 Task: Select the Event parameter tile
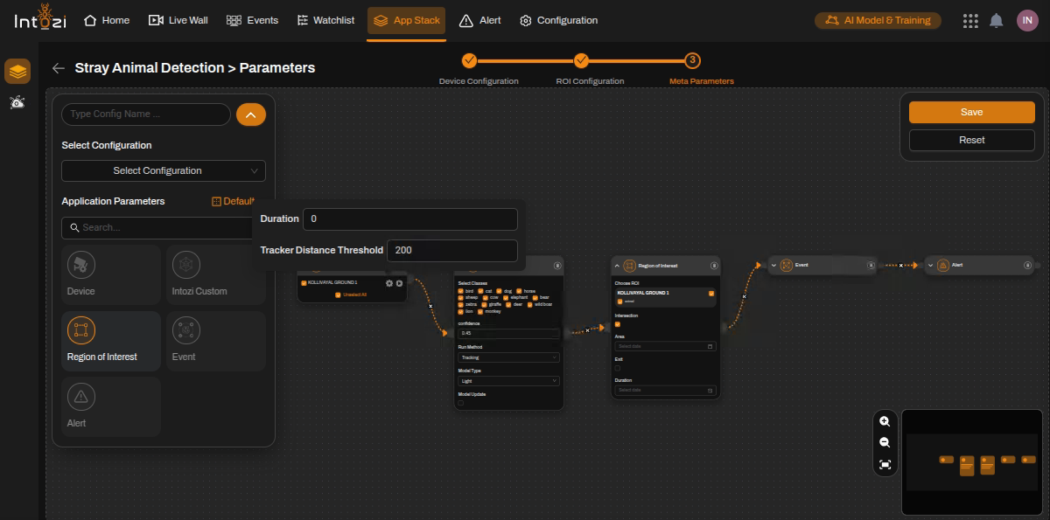[x=215, y=341]
